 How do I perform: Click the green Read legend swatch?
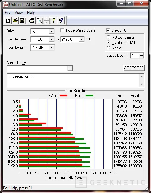pos(90,96)
